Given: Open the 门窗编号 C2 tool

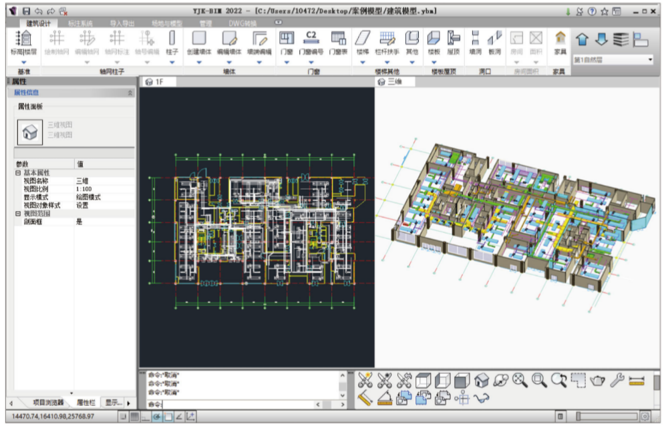Looking at the screenshot, I should 311,42.
